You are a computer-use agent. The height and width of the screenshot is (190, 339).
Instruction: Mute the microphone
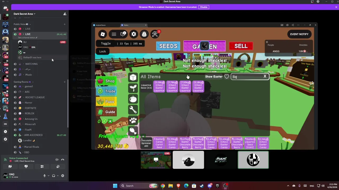tap(44, 176)
